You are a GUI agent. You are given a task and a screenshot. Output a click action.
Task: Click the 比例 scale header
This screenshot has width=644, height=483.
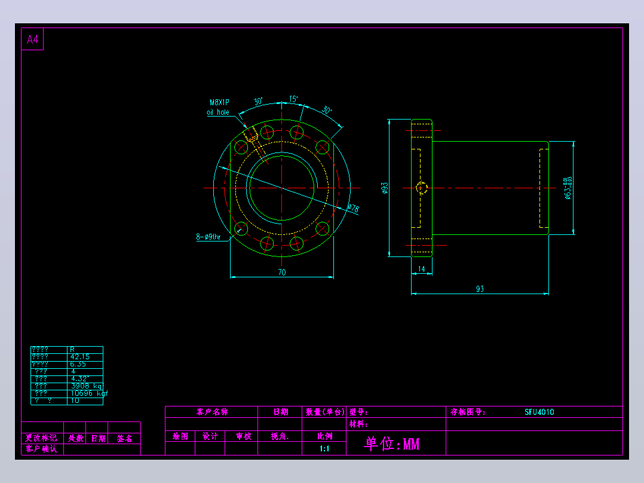pos(324,436)
